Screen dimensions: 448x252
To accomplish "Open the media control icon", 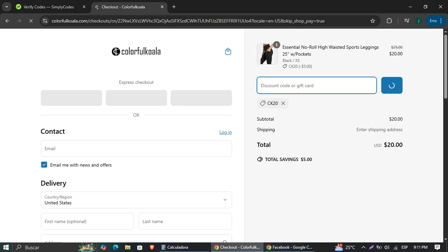I will click(x=407, y=21).
